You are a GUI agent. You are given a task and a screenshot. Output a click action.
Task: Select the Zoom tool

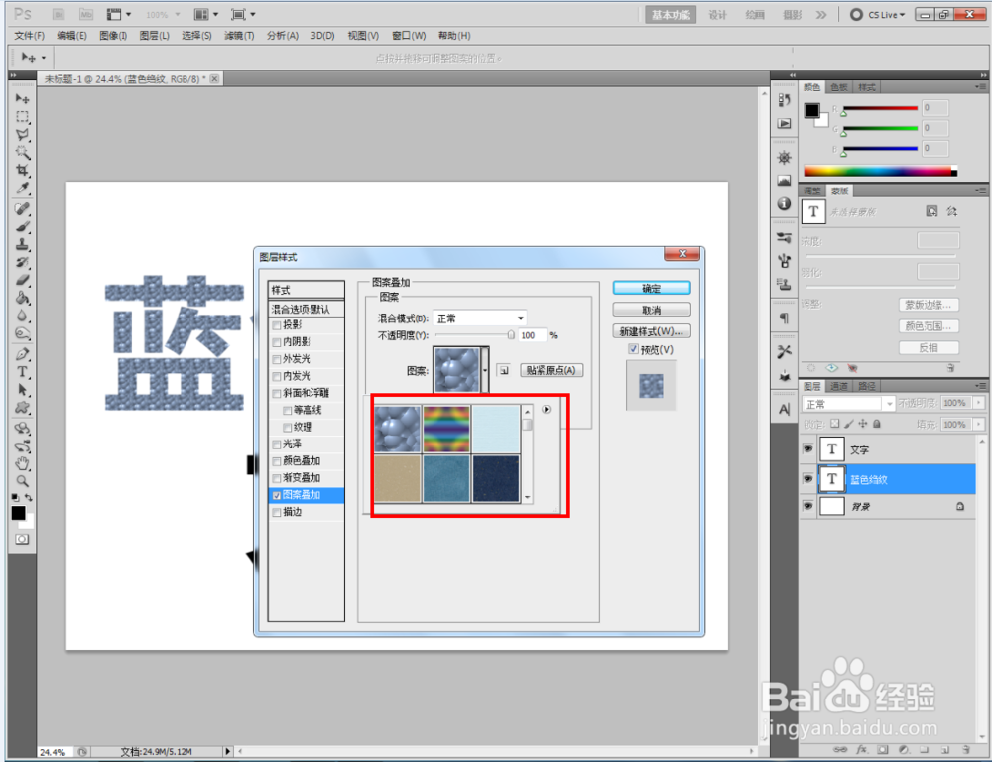click(22, 481)
